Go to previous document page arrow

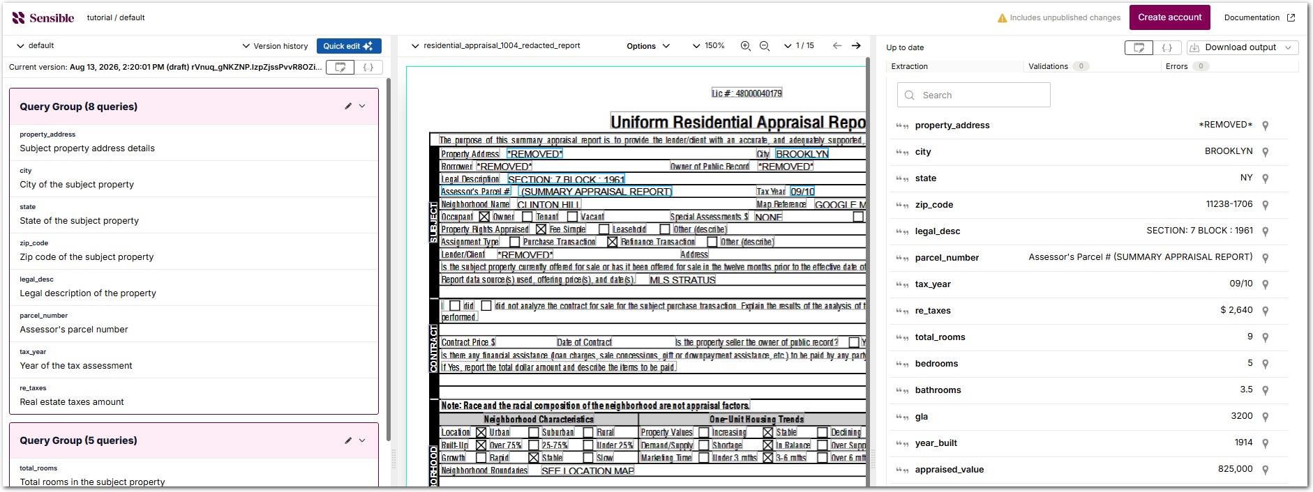point(837,45)
